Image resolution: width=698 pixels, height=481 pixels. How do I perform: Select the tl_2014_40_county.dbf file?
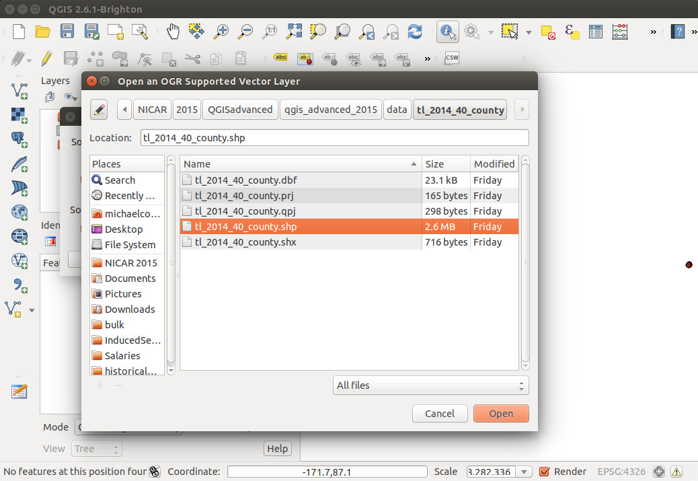(x=349, y=180)
